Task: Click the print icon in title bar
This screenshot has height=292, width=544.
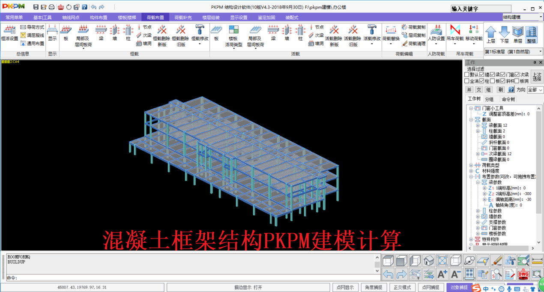Action: click(51, 7)
